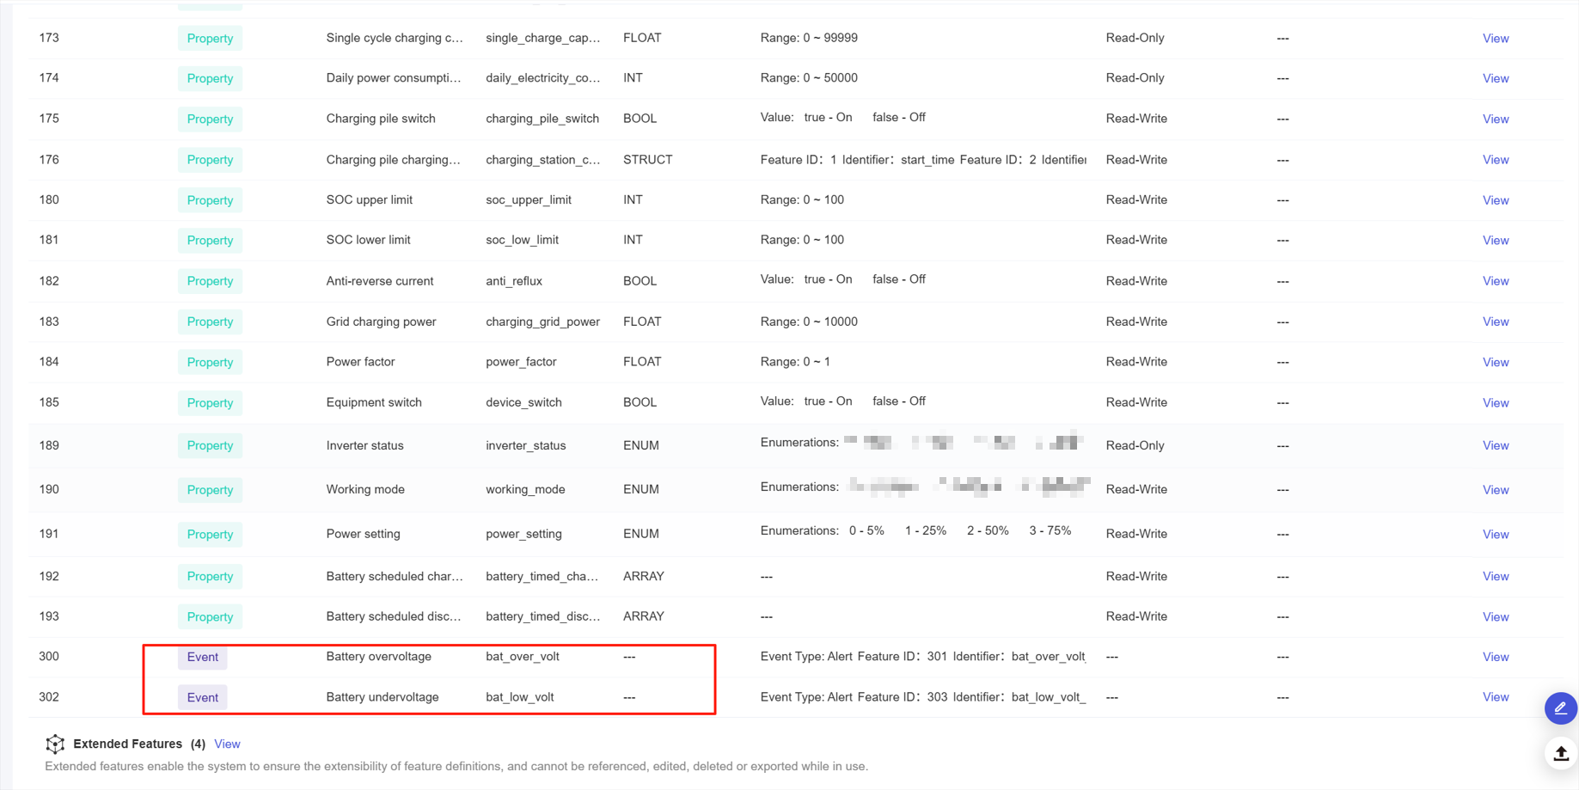Click the upload arrow floating button
Screen dimensions: 1579x790
1560,754
